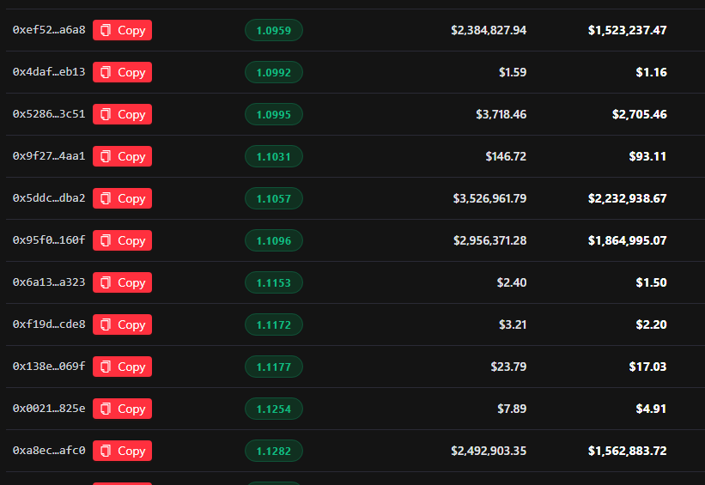Click the $2.20 amount
Viewport: 705px width, 485px height.
pos(652,324)
